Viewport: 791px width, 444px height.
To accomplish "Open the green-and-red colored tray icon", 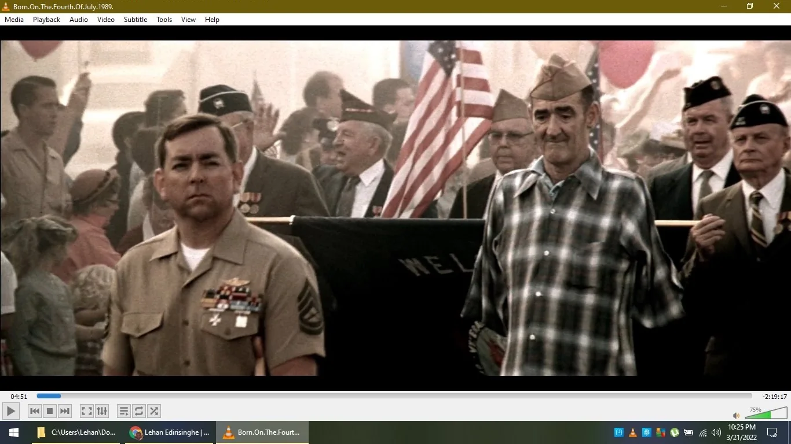I will pos(661,432).
